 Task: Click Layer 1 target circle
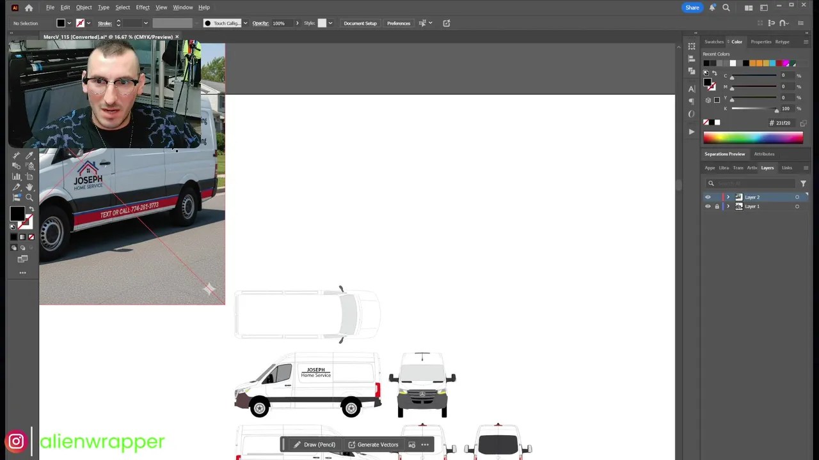[x=797, y=206]
